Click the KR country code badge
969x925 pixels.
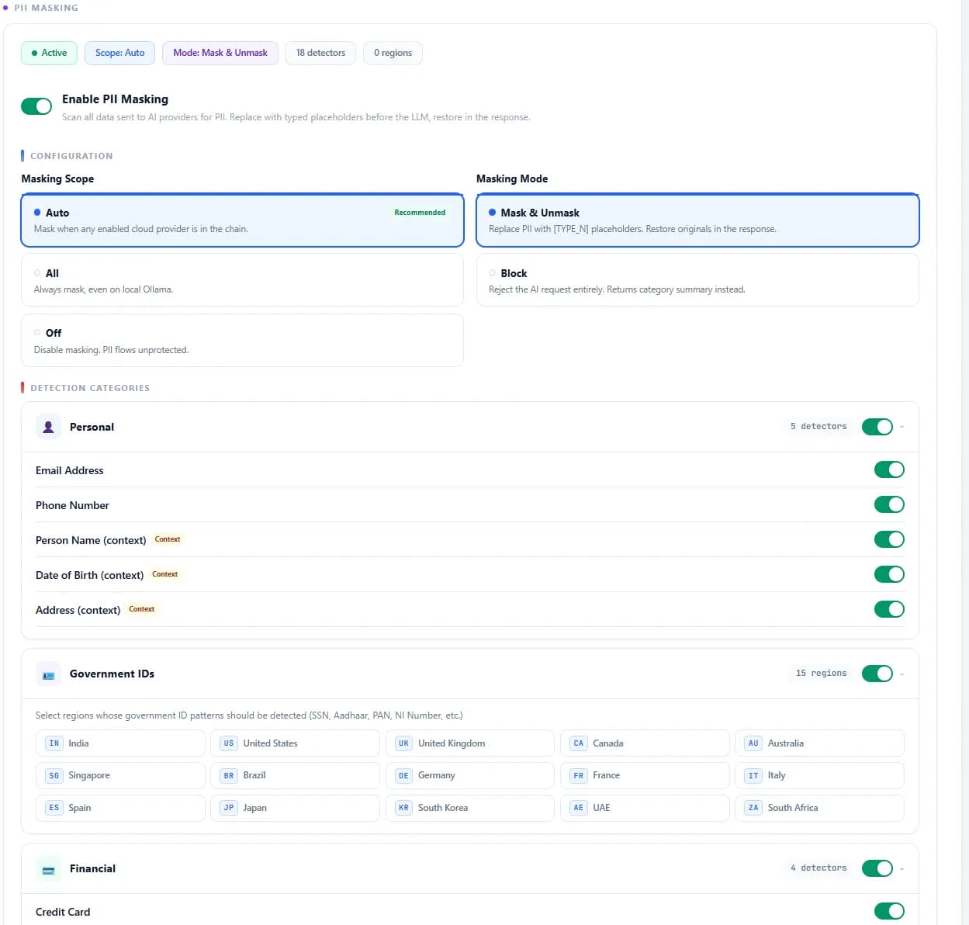tap(403, 808)
